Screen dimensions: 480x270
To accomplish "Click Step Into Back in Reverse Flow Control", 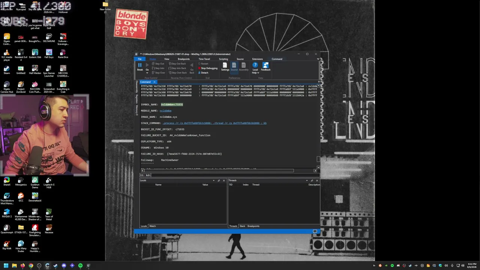I will point(177,68).
